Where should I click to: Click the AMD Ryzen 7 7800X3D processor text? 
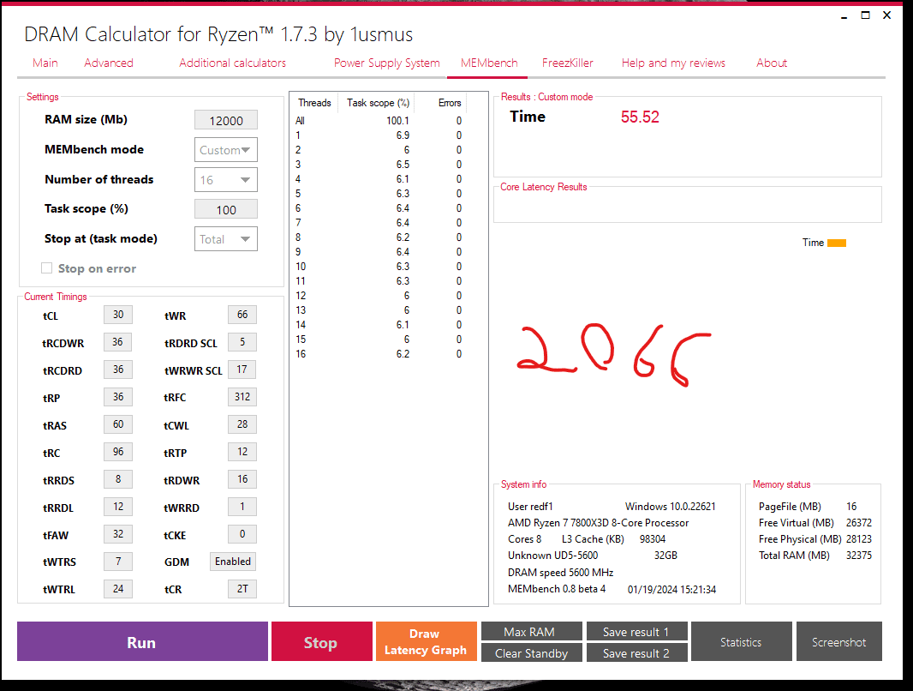tap(599, 523)
